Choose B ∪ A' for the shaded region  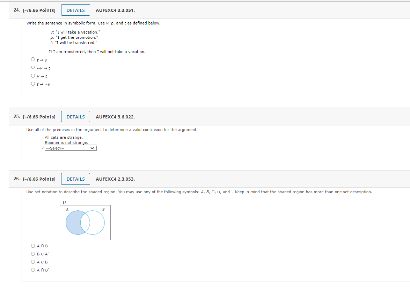tap(32, 254)
